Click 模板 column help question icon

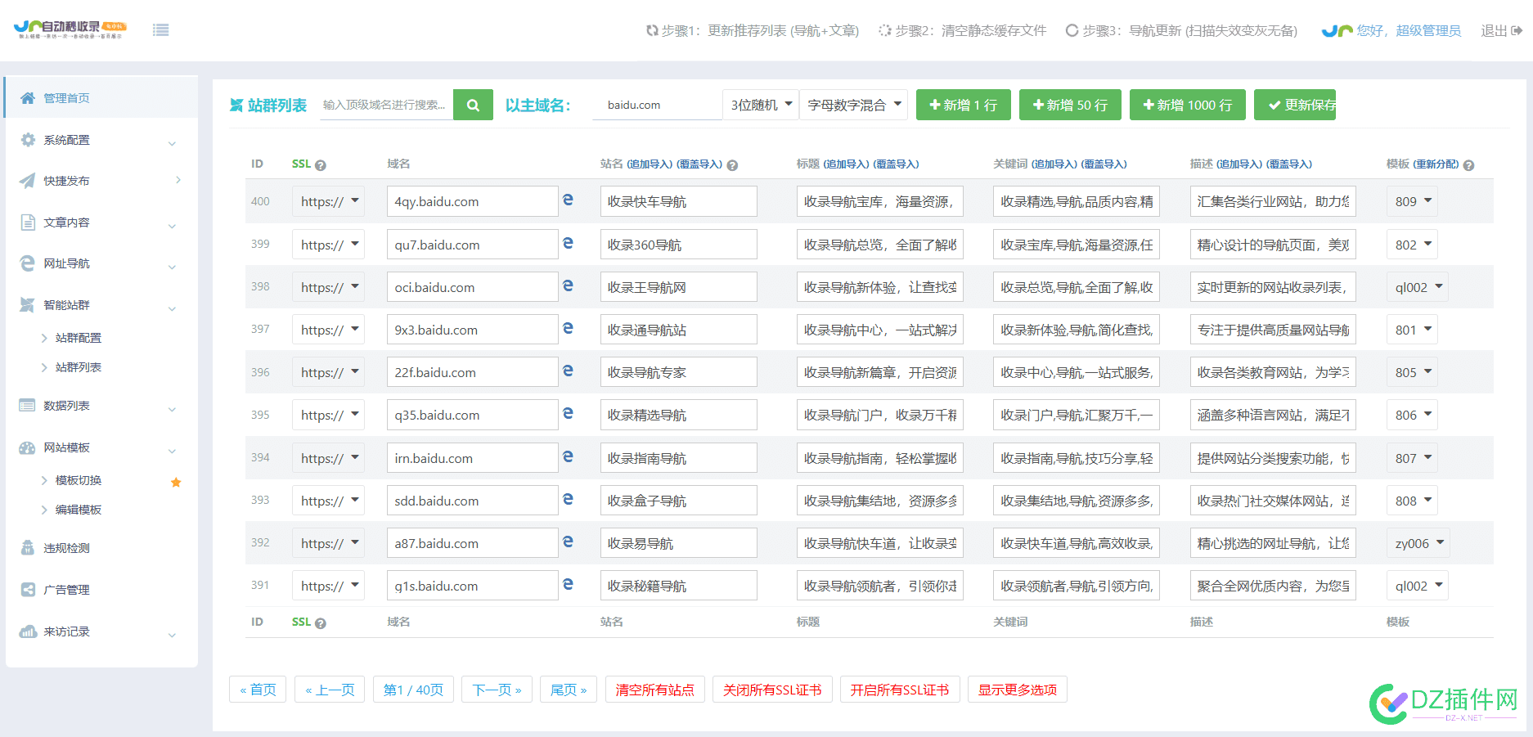[1468, 165]
